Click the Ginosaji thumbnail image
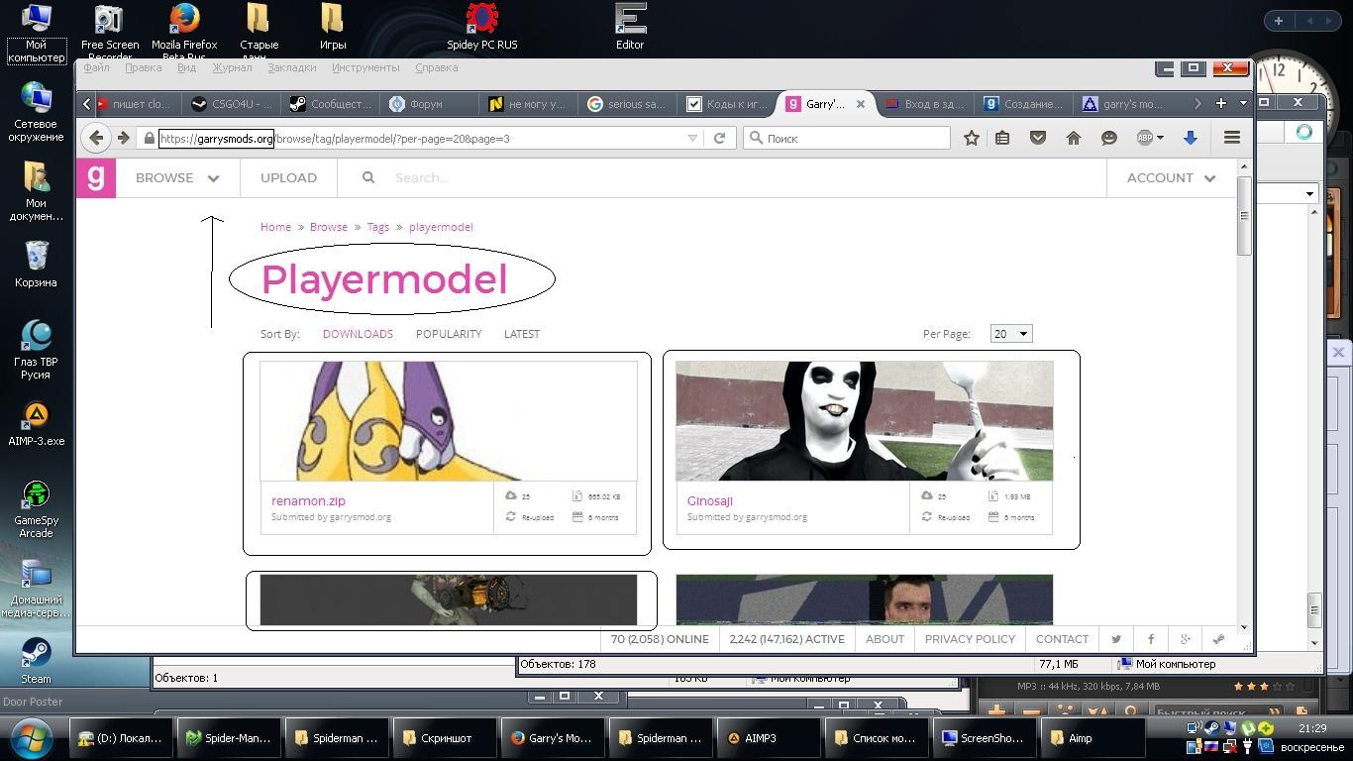This screenshot has width=1353, height=761. [x=865, y=421]
